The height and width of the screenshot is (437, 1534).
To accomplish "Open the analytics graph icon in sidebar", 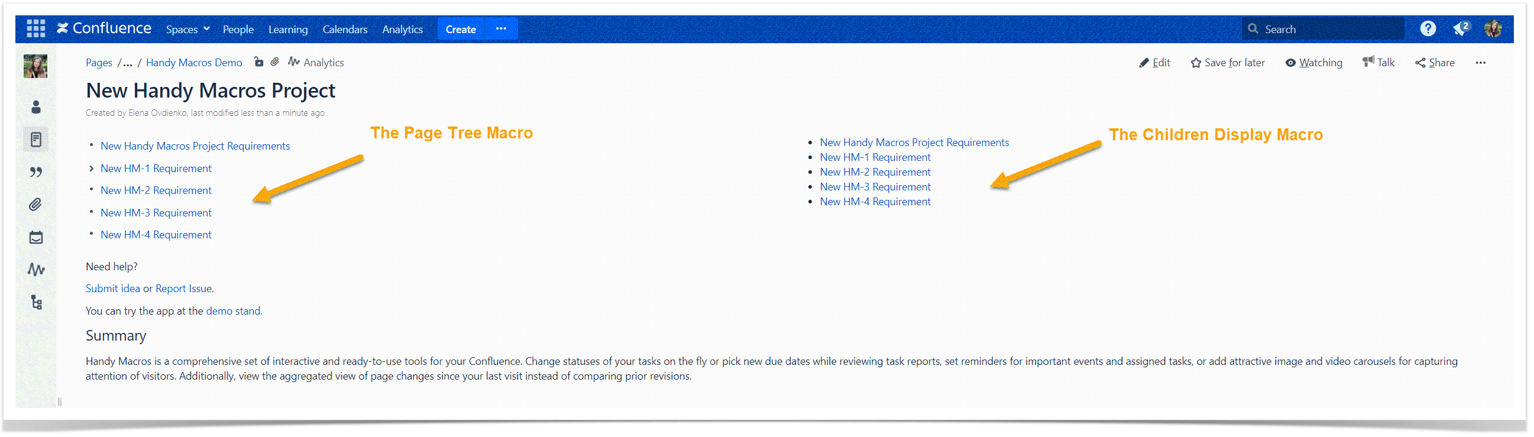I will click(x=35, y=270).
